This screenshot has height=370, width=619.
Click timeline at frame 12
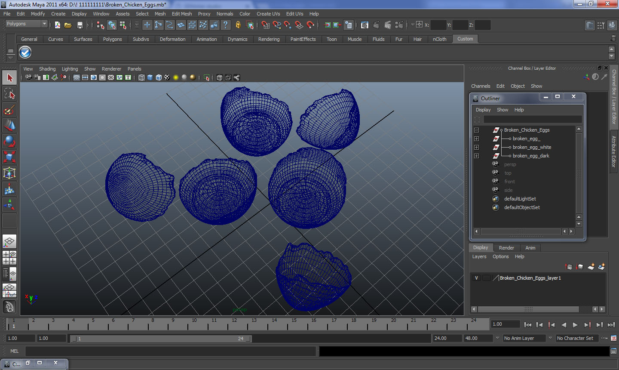click(234, 324)
